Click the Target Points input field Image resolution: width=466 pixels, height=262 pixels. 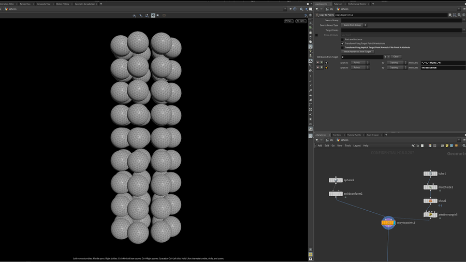point(401,30)
